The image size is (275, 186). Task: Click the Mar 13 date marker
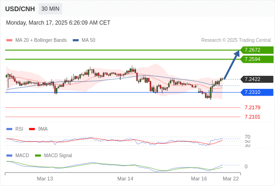pos(45,179)
